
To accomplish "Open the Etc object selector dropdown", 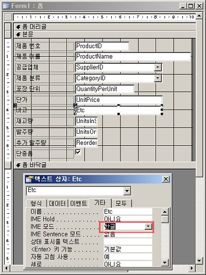I will [127, 191].
